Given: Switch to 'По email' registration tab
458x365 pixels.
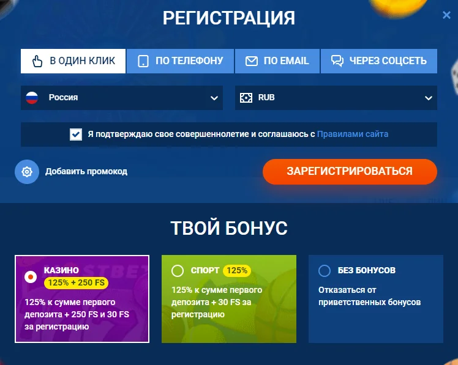Looking at the screenshot, I should (x=277, y=61).
